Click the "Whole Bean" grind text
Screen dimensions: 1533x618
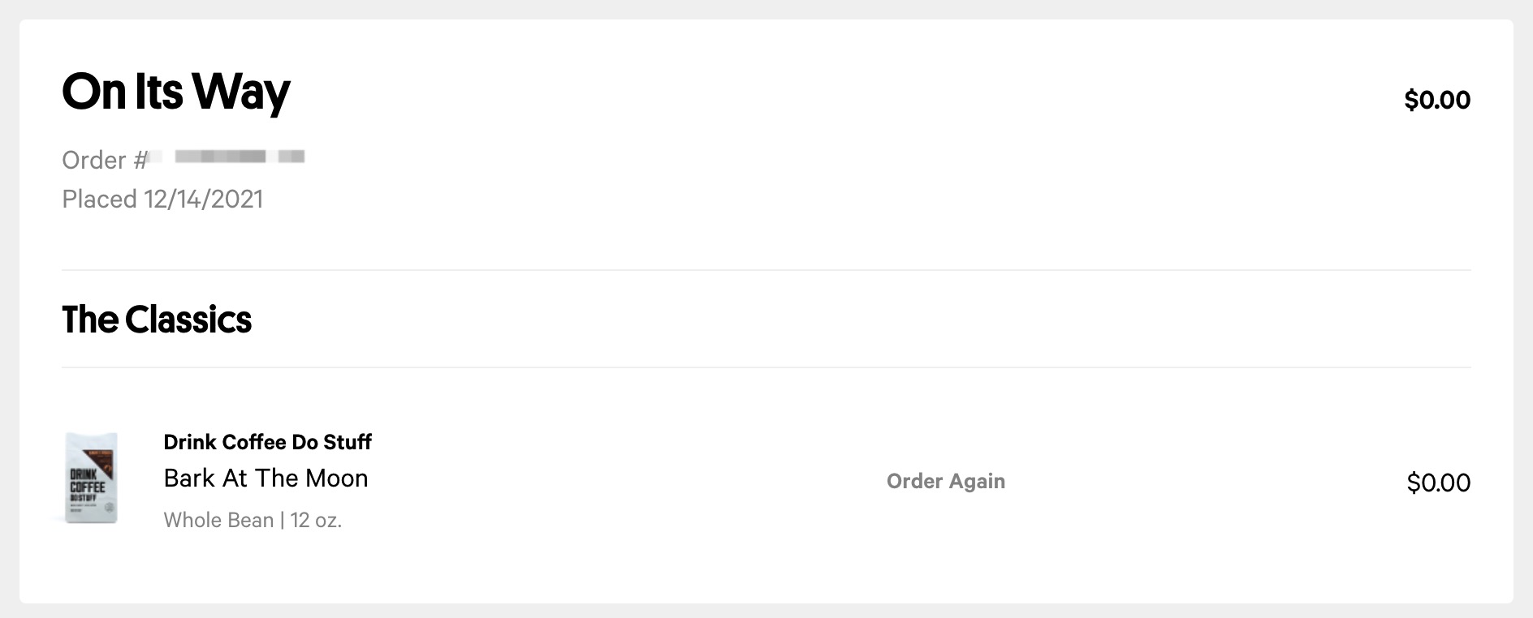[218, 520]
